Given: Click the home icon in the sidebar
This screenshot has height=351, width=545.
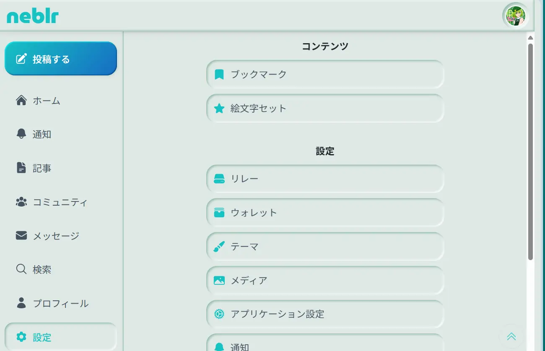Looking at the screenshot, I should (21, 101).
